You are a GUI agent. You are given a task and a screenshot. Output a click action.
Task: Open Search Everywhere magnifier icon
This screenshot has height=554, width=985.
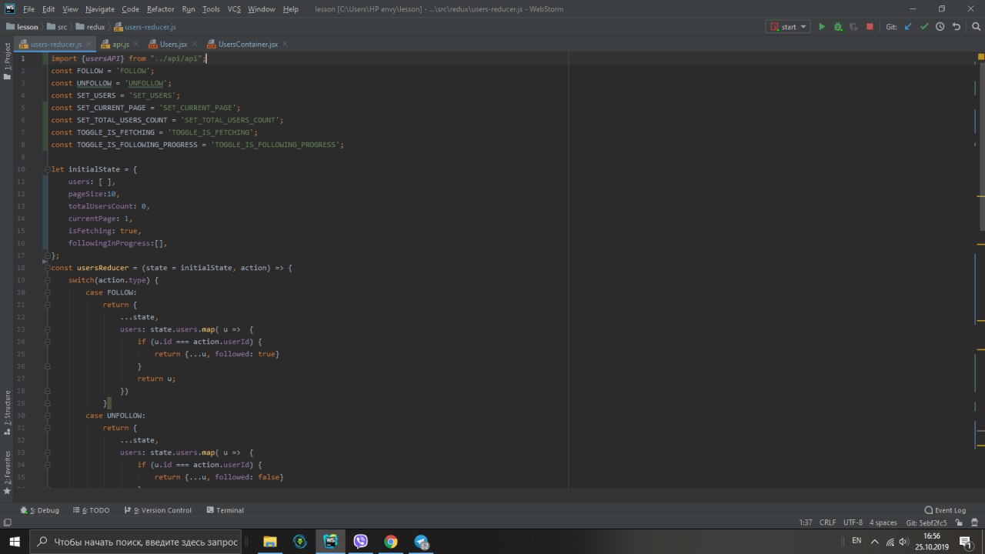click(974, 27)
